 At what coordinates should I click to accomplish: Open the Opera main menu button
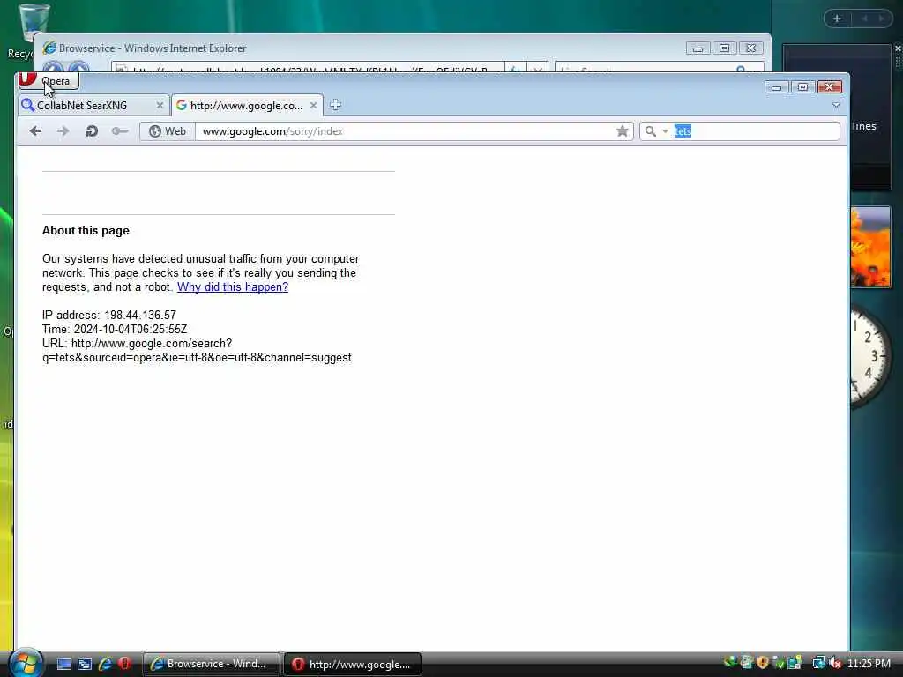point(49,81)
